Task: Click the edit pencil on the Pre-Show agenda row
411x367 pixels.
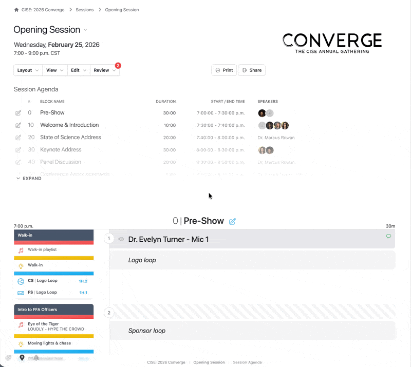Action: click(18, 112)
